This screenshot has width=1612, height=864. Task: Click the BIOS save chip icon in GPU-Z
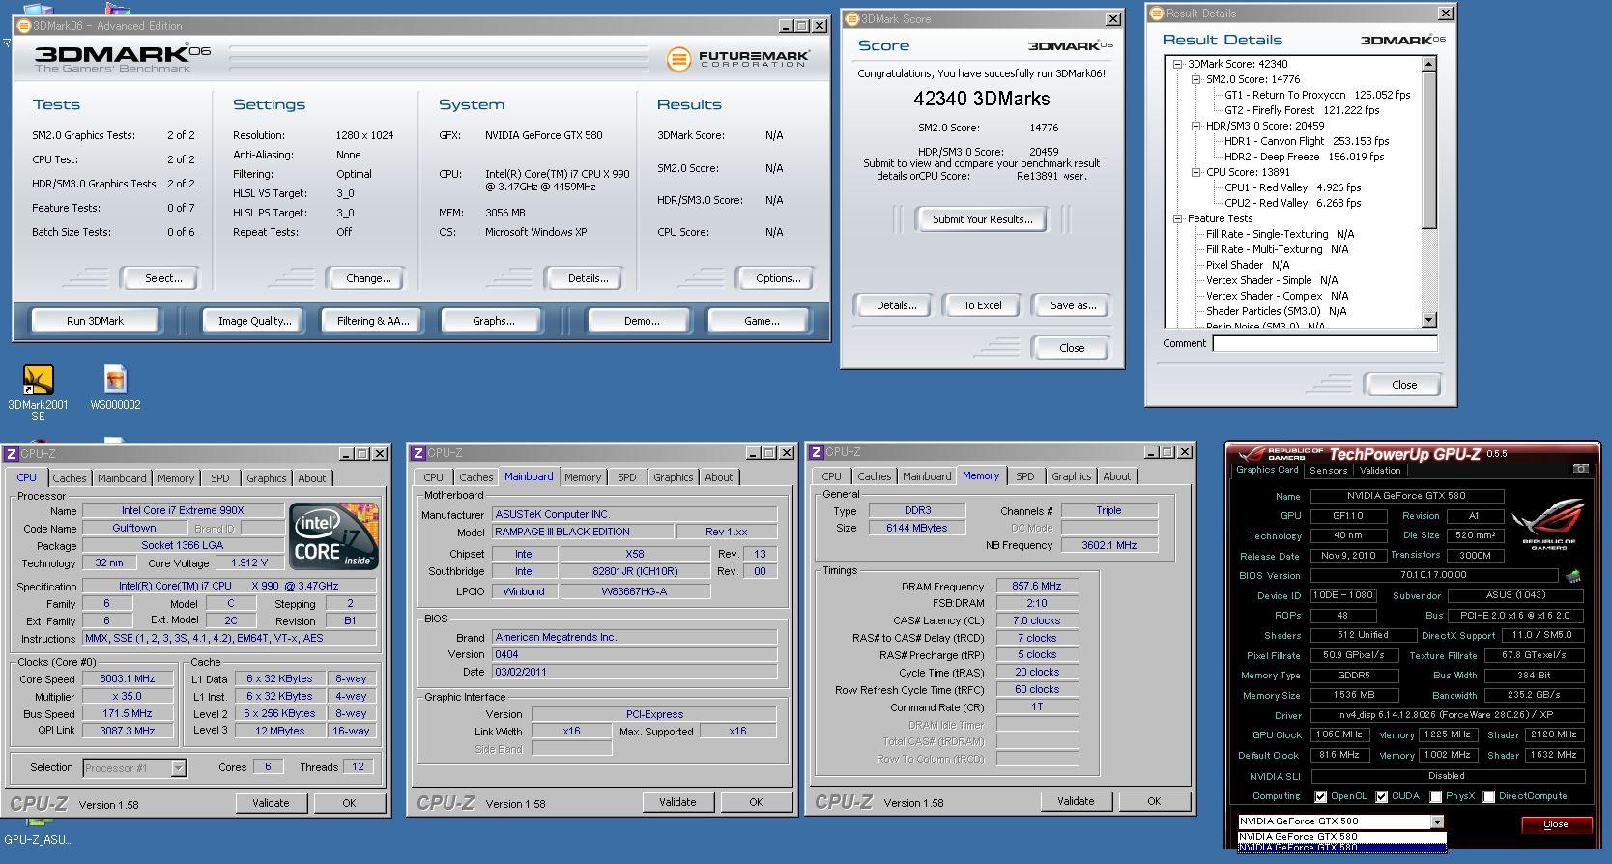coord(1573,576)
